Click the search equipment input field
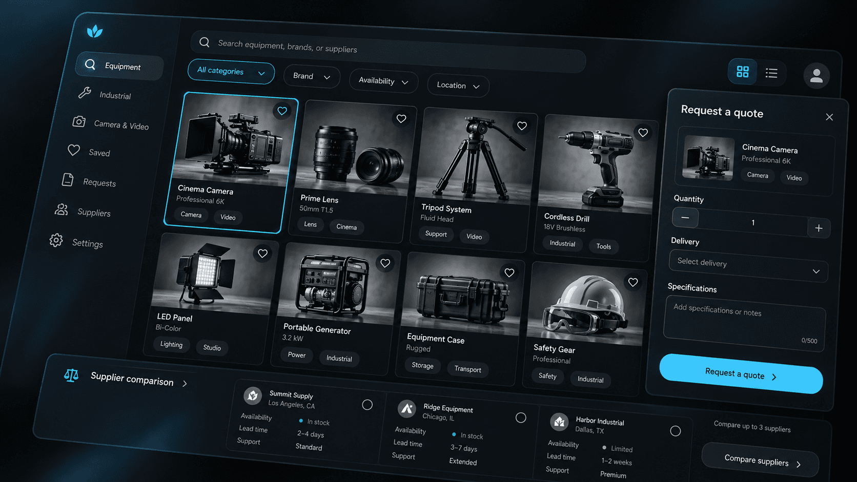This screenshot has height=482, width=857. 388,51
